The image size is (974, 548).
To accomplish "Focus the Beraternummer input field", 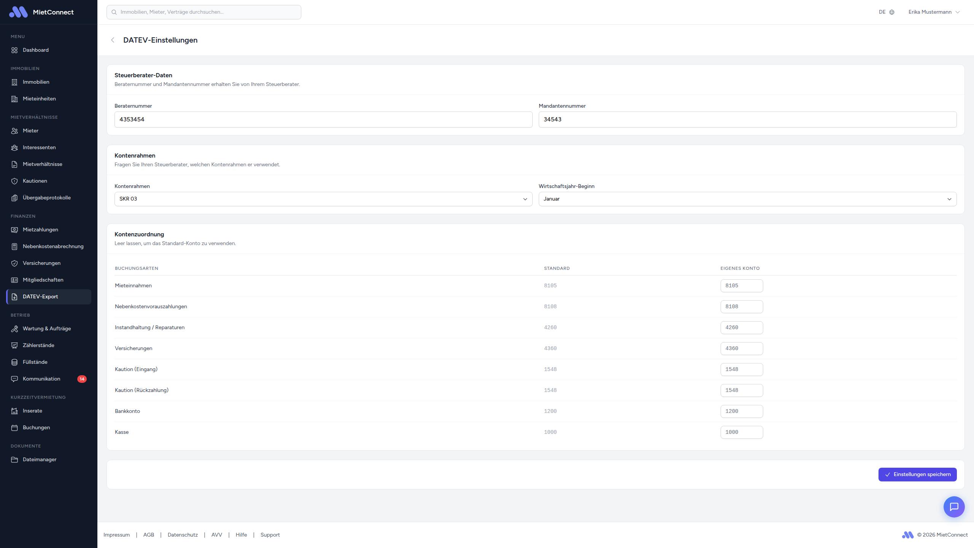I will pos(323,119).
